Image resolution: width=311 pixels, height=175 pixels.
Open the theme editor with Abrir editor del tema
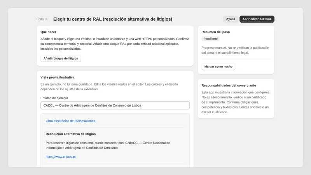click(257, 19)
